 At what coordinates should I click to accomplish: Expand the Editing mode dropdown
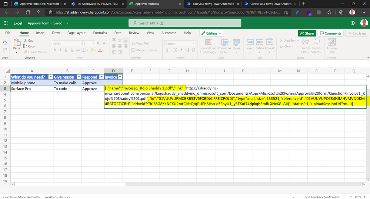(x=211, y=33)
